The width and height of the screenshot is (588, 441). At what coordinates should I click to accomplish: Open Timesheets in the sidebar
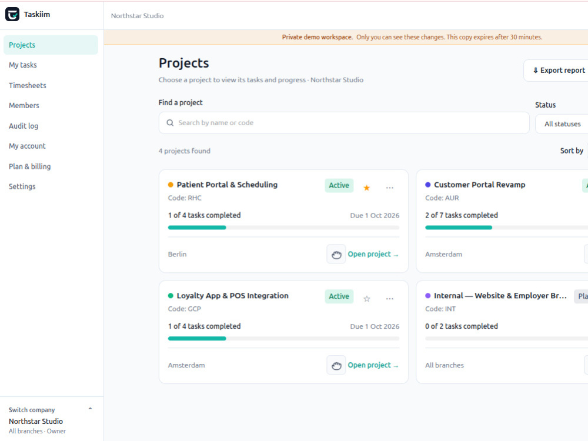(28, 85)
